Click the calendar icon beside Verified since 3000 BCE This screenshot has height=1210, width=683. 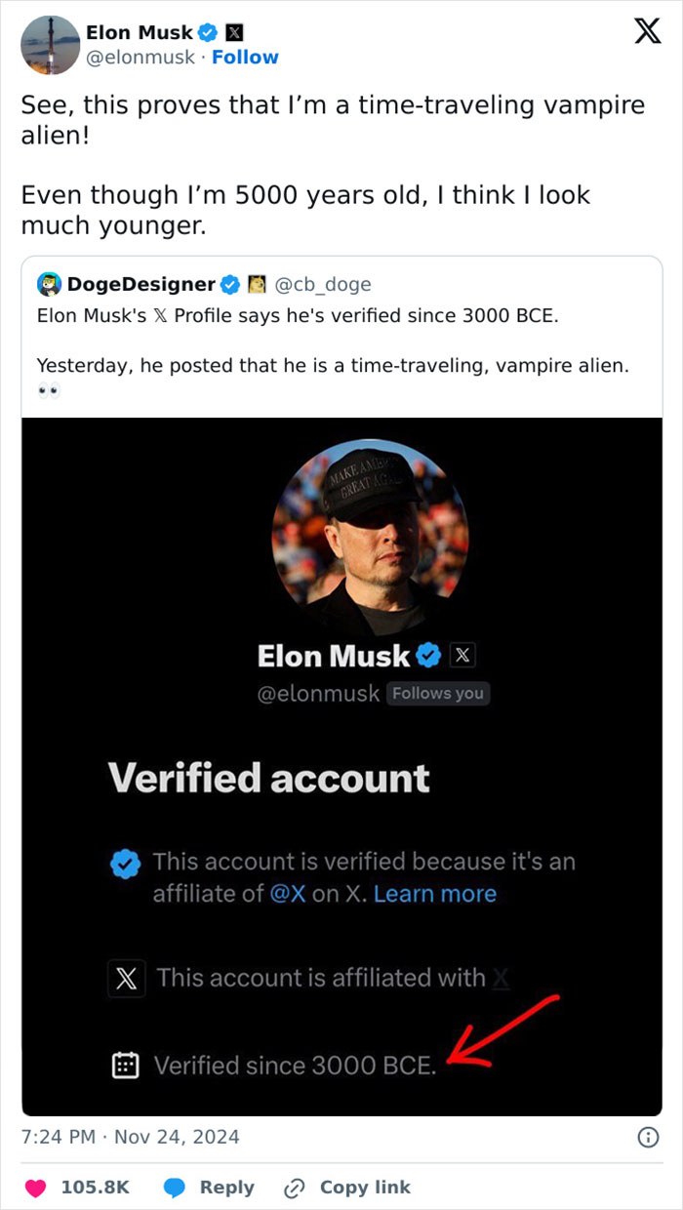tap(126, 1065)
